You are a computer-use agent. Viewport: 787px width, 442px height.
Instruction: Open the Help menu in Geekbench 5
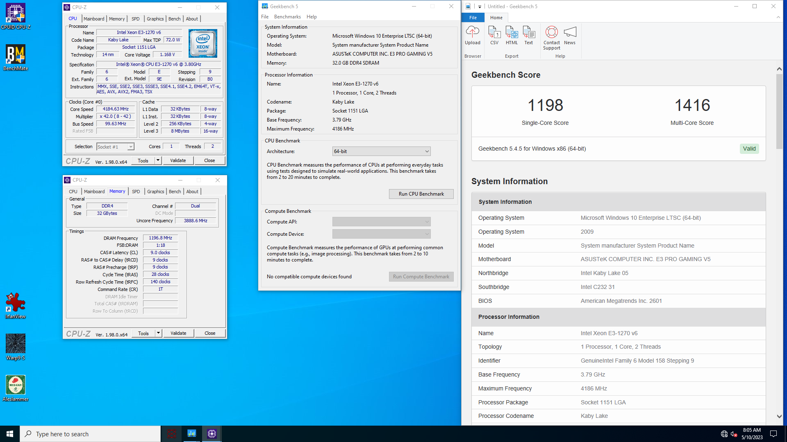coord(312,17)
